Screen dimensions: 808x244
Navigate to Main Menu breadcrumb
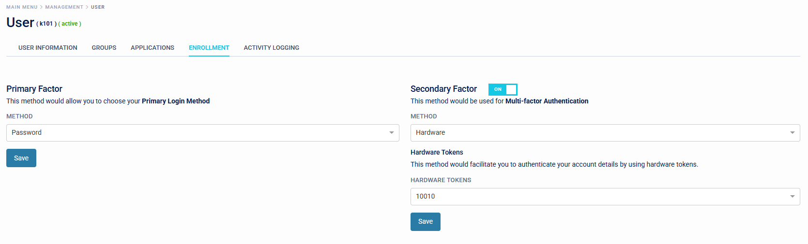[x=22, y=7]
